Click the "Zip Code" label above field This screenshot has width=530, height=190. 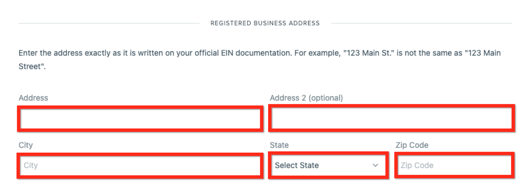[x=412, y=145]
